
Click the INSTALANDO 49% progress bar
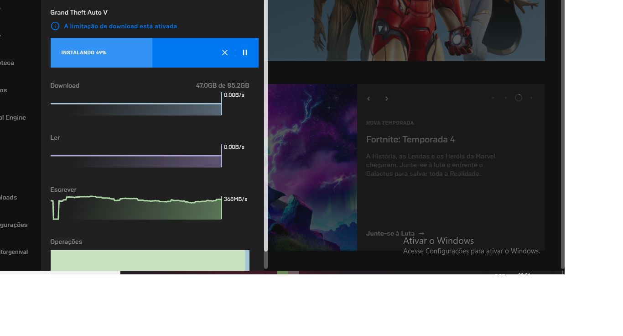click(155, 52)
